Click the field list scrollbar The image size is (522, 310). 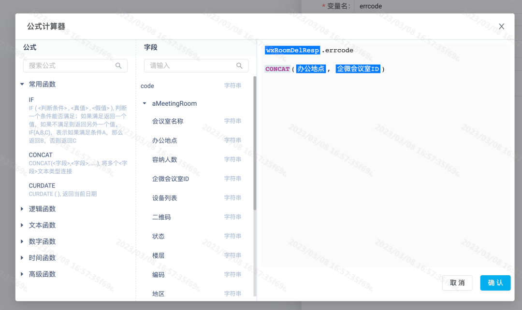pos(255,143)
